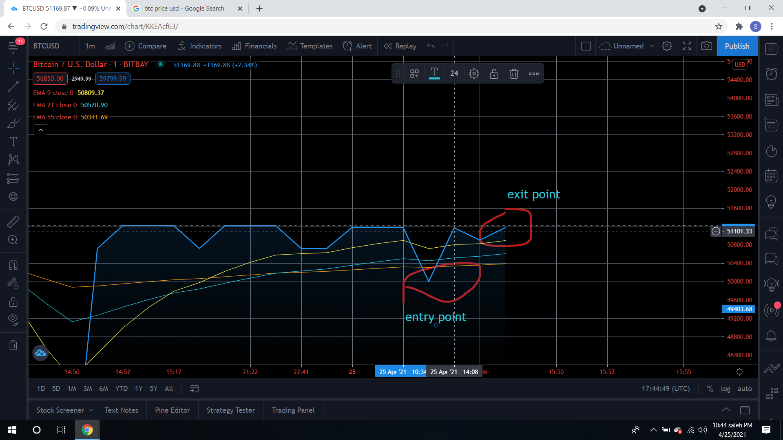Open text drawing settings gear
The height and width of the screenshot is (440, 783).
pyautogui.click(x=474, y=73)
